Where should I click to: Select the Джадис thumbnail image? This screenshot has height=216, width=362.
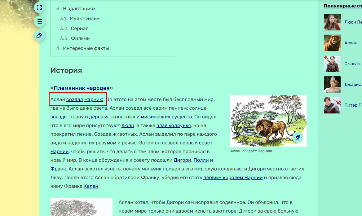pos(332,84)
